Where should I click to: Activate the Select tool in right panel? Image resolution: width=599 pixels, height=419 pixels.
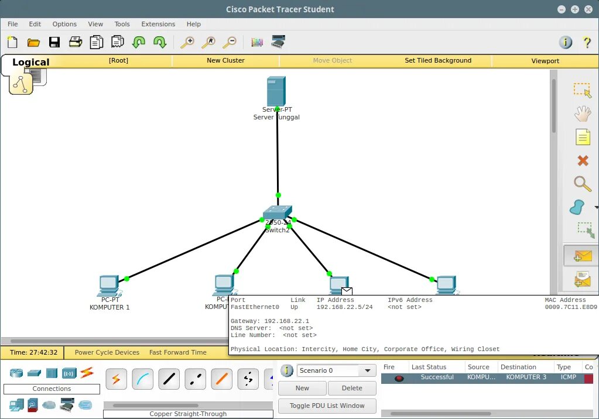582,91
